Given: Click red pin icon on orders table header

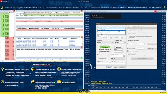Looking at the screenshot, I should pyautogui.click(x=82, y=37).
